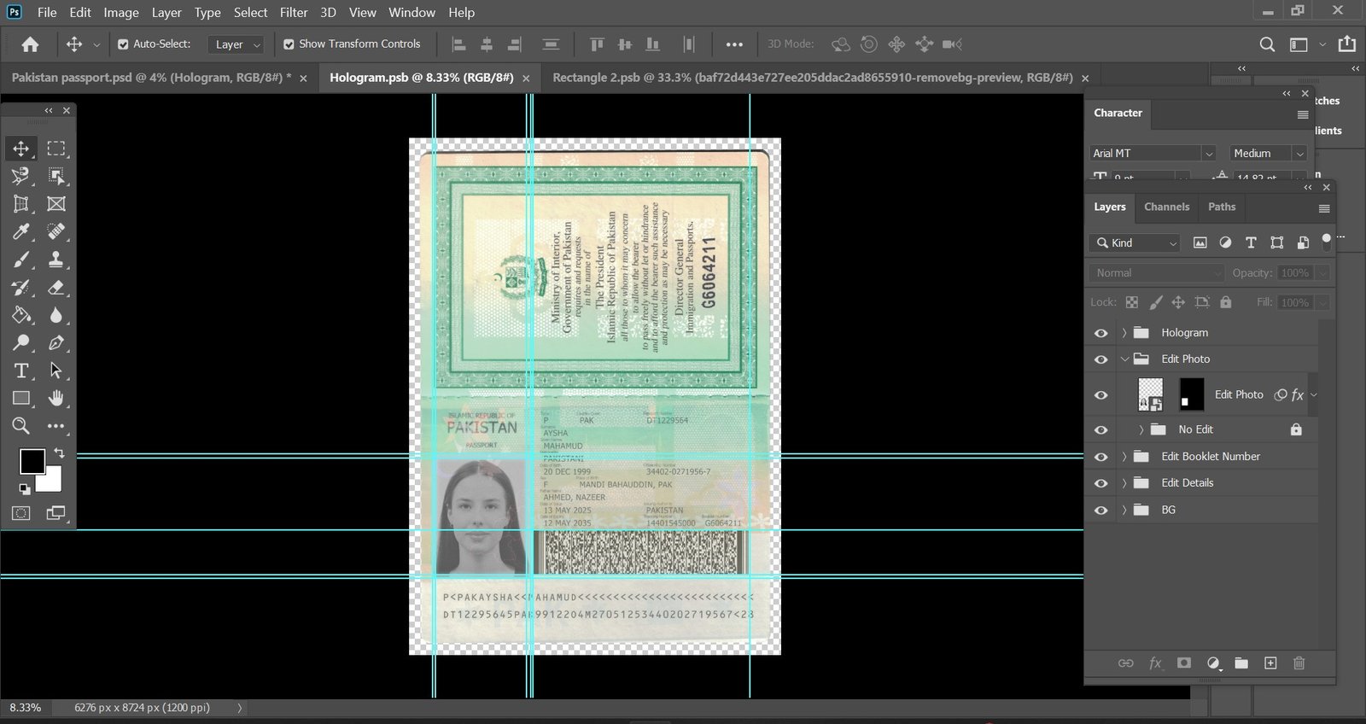The height and width of the screenshot is (724, 1366).
Task: Switch to the Paths tab
Action: [1222, 207]
